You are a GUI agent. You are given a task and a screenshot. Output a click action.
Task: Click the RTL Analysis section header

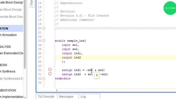(5, 47)
